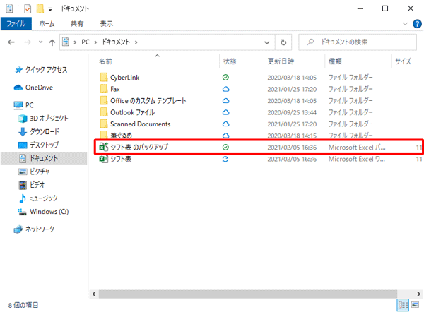Open the recent locations dropdown arrow
The width and height of the screenshot is (424, 312).
(40, 42)
